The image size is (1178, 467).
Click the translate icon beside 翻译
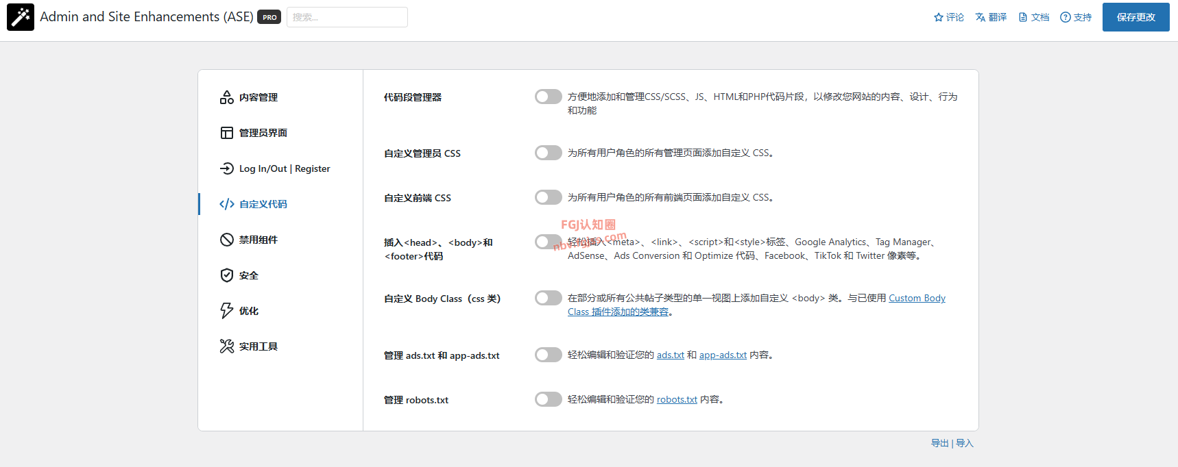pos(981,17)
